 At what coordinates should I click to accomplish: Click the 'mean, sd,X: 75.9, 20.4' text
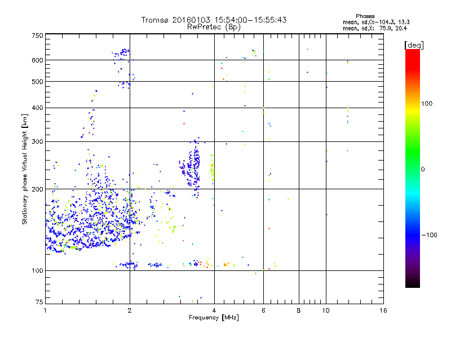click(375, 28)
